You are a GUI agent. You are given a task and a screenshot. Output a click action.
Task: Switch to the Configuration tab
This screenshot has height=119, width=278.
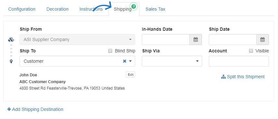click(22, 9)
